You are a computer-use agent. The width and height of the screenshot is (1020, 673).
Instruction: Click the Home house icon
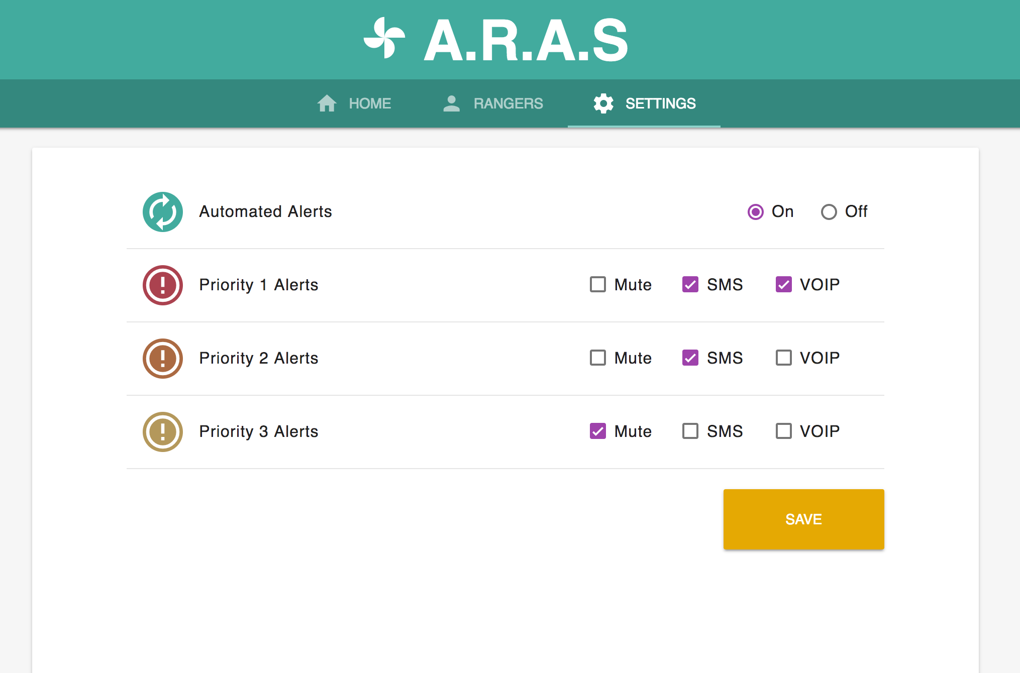coord(327,103)
